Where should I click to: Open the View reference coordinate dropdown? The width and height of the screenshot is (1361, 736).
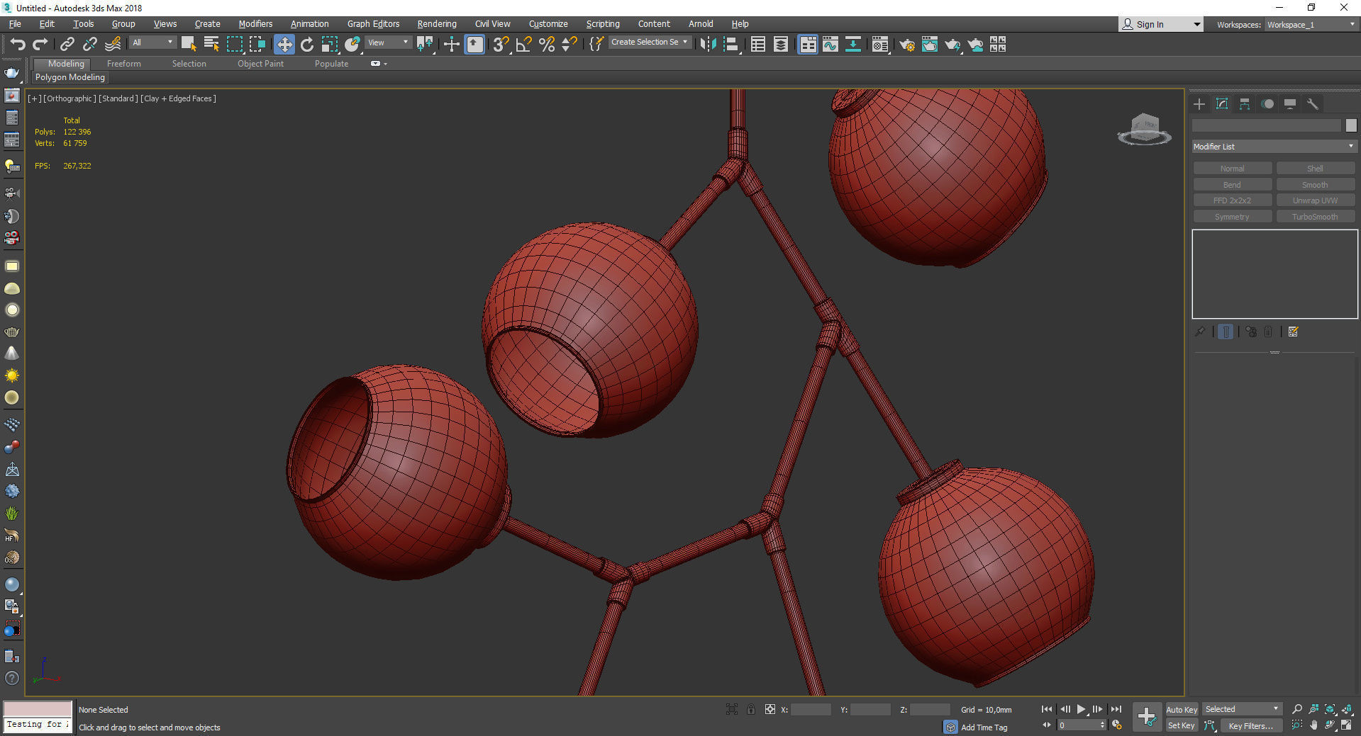388,43
